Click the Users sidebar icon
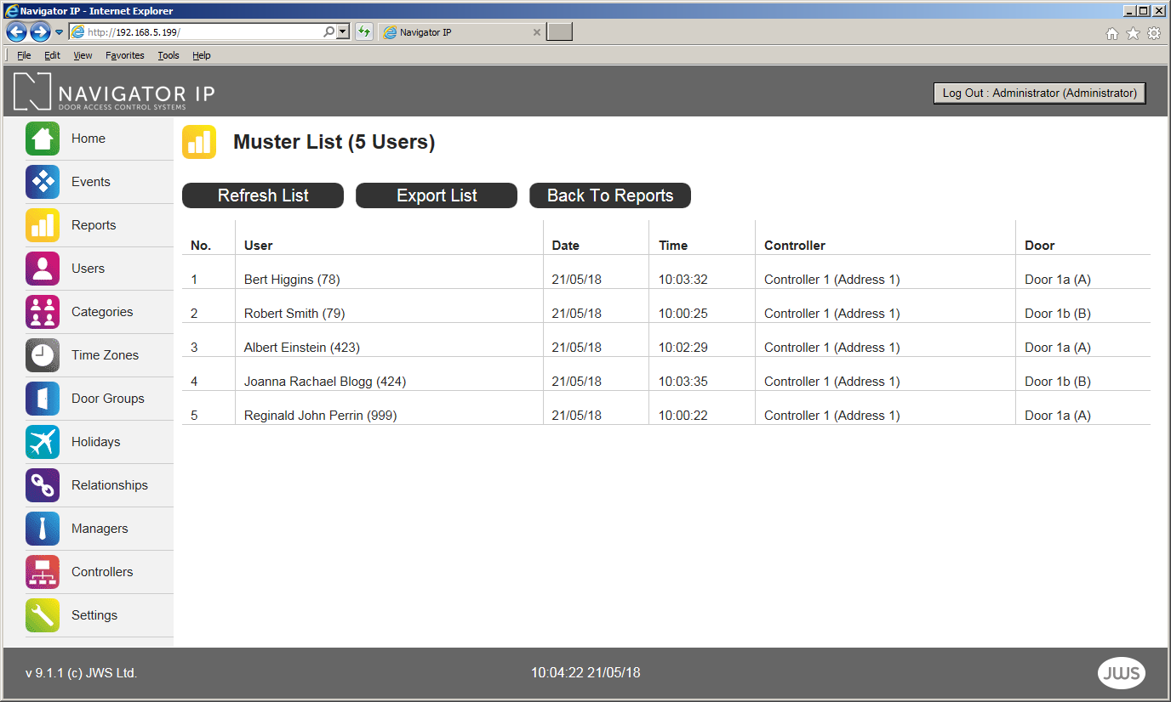 click(43, 268)
